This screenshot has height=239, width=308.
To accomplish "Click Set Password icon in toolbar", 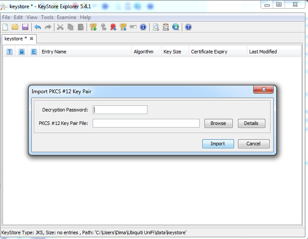I will coord(133,27).
